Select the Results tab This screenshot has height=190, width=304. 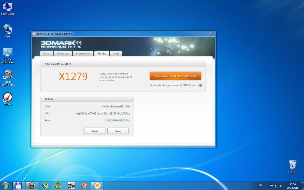(x=102, y=53)
